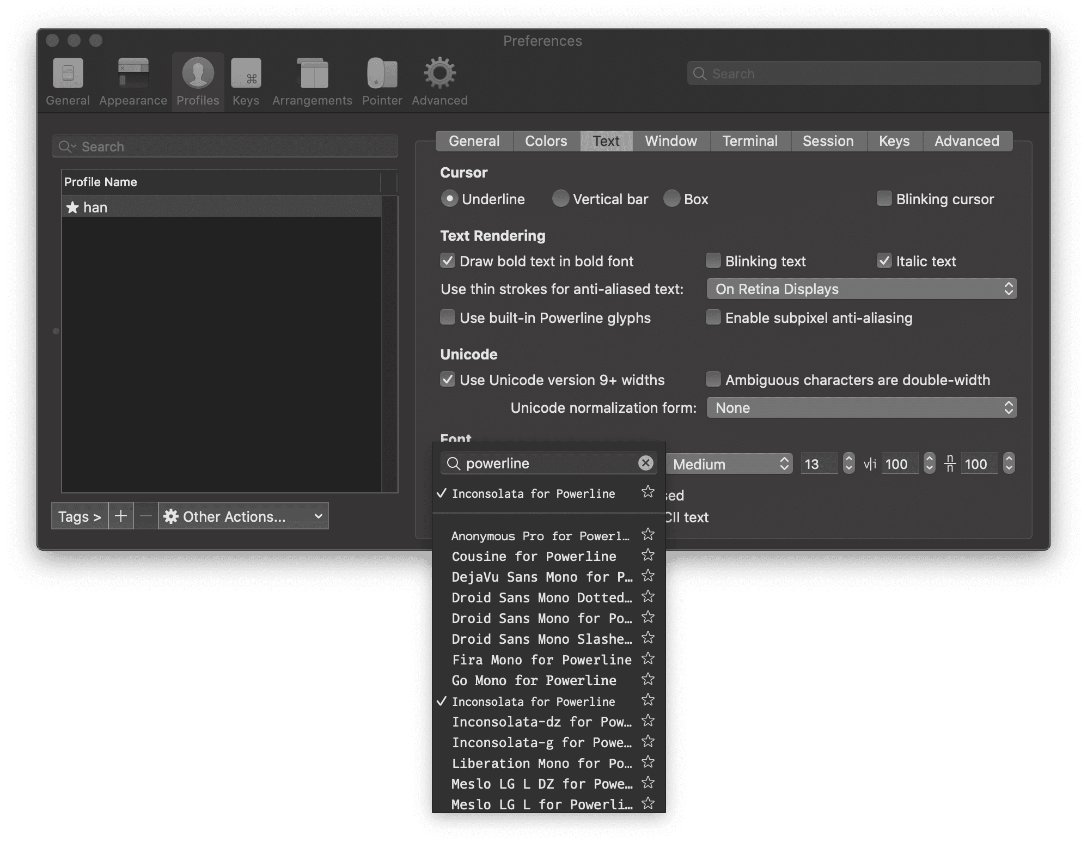Expand the Other Actions menu
The height and width of the screenshot is (842, 1087).
tap(243, 516)
